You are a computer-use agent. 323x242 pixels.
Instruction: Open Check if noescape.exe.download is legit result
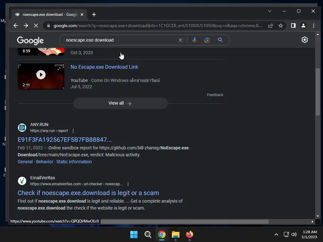tap(88, 193)
